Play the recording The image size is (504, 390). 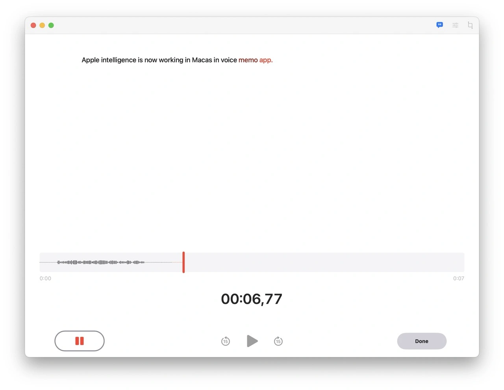coord(252,341)
